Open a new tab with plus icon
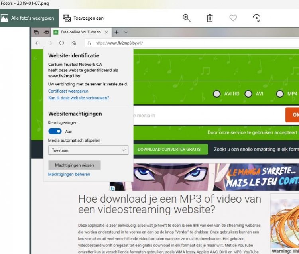Viewport: 299px width, 254px height. 116,32
